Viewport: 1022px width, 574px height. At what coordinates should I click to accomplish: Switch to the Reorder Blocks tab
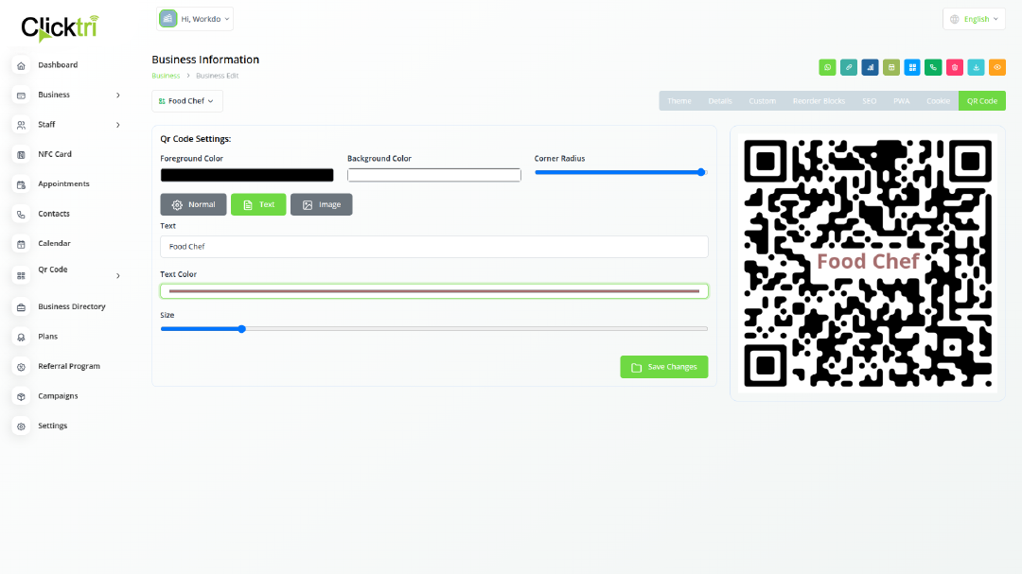(x=819, y=101)
